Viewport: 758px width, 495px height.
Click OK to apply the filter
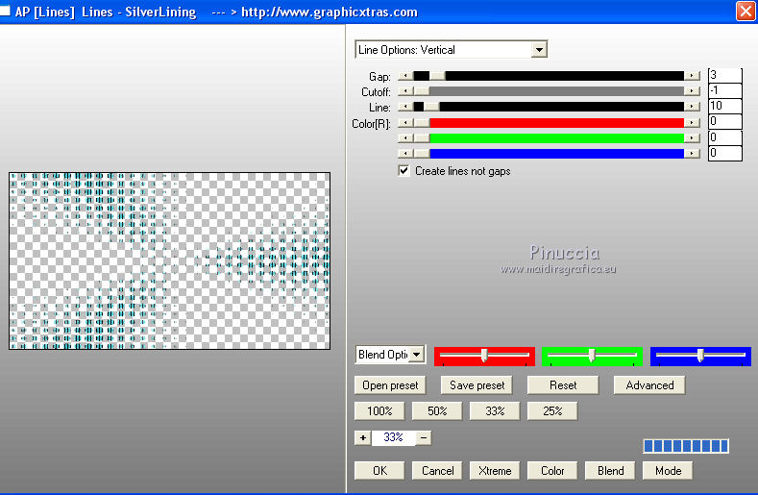pyautogui.click(x=379, y=470)
